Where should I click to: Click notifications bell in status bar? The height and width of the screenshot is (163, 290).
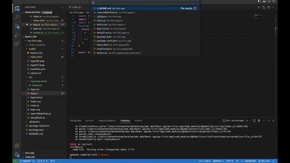point(274,161)
